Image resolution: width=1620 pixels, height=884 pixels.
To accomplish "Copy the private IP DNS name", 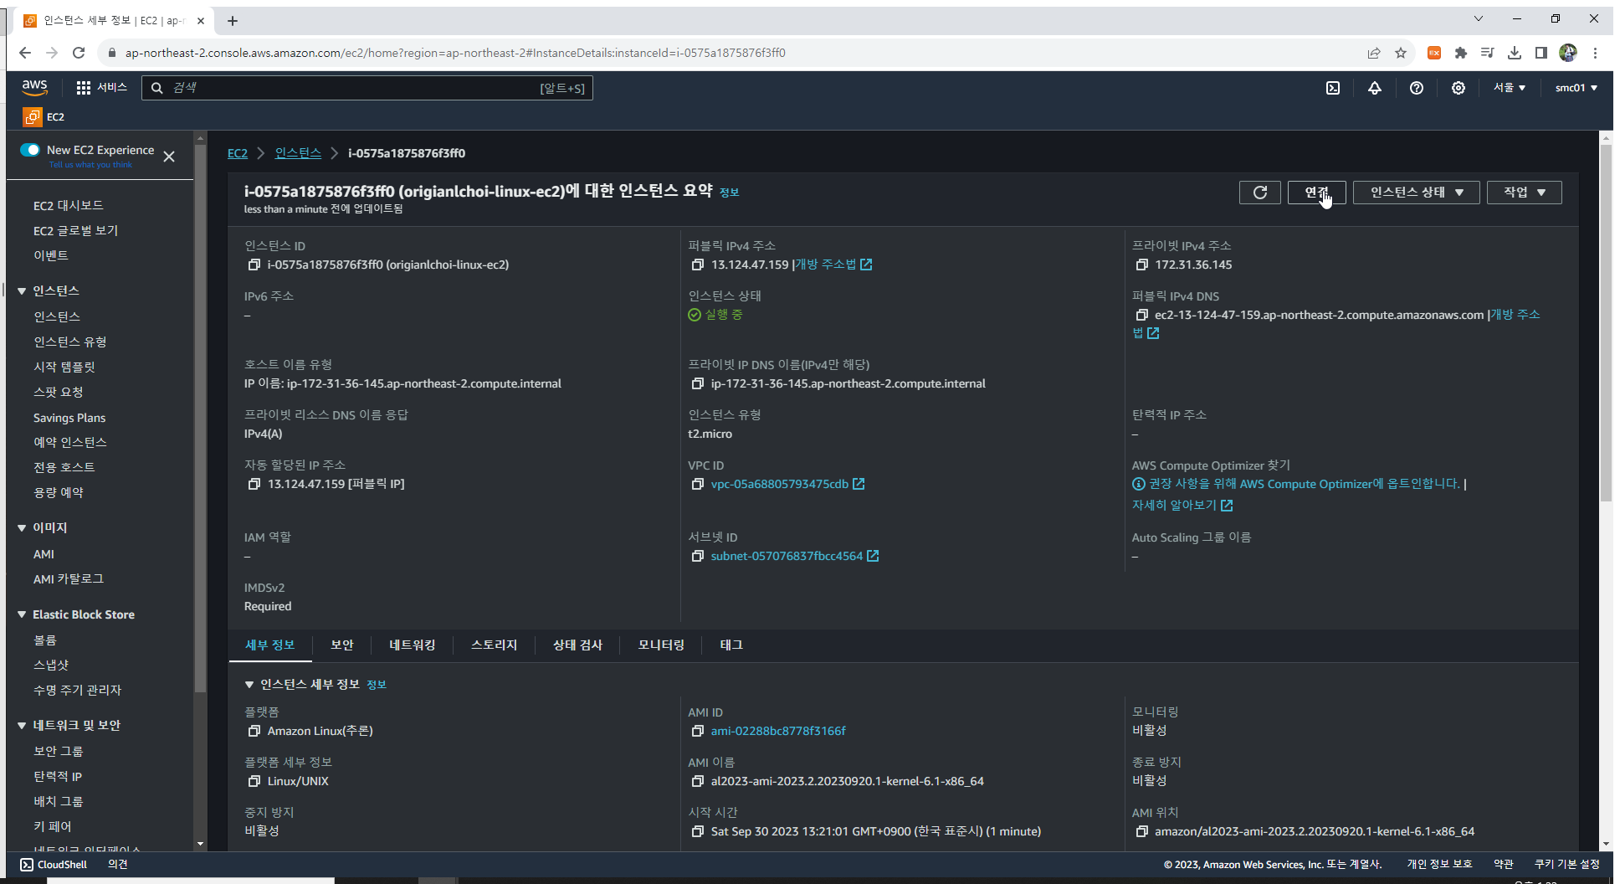I will pos(697,383).
